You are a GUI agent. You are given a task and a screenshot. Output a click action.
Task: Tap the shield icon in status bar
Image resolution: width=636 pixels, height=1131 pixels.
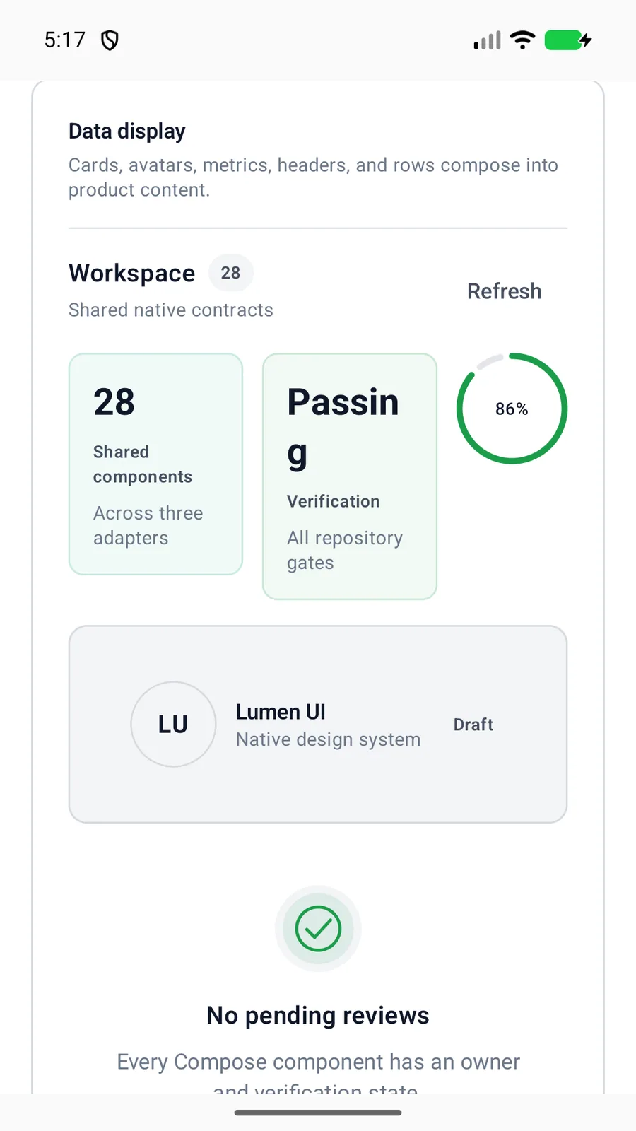110,40
